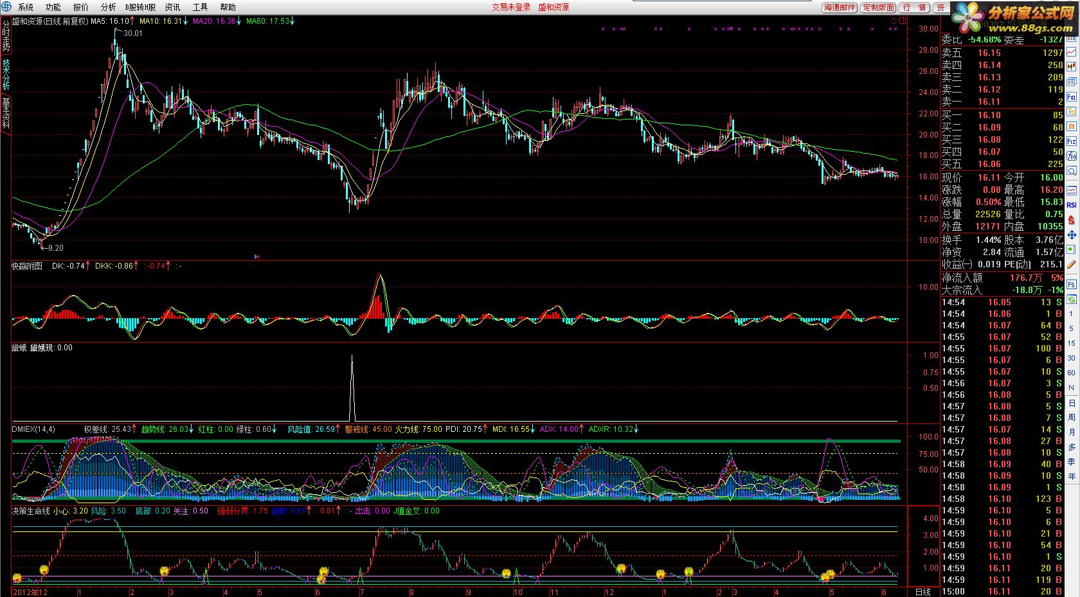Click the 行情 button

click(x=915, y=8)
